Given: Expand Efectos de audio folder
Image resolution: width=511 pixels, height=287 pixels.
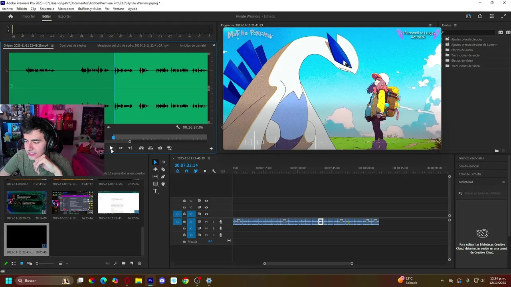Looking at the screenshot, I should [442, 50].
